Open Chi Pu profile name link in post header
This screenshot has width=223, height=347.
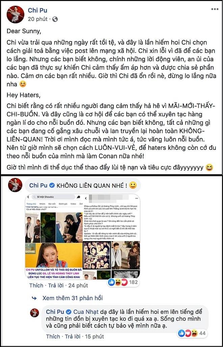[38, 10]
